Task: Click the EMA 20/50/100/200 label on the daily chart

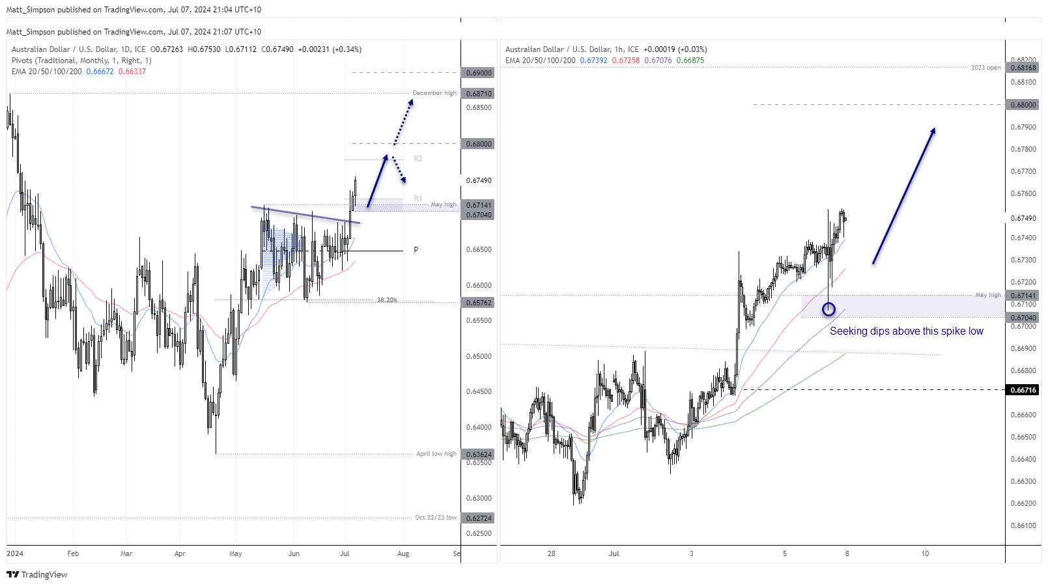Action: (47, 72)
